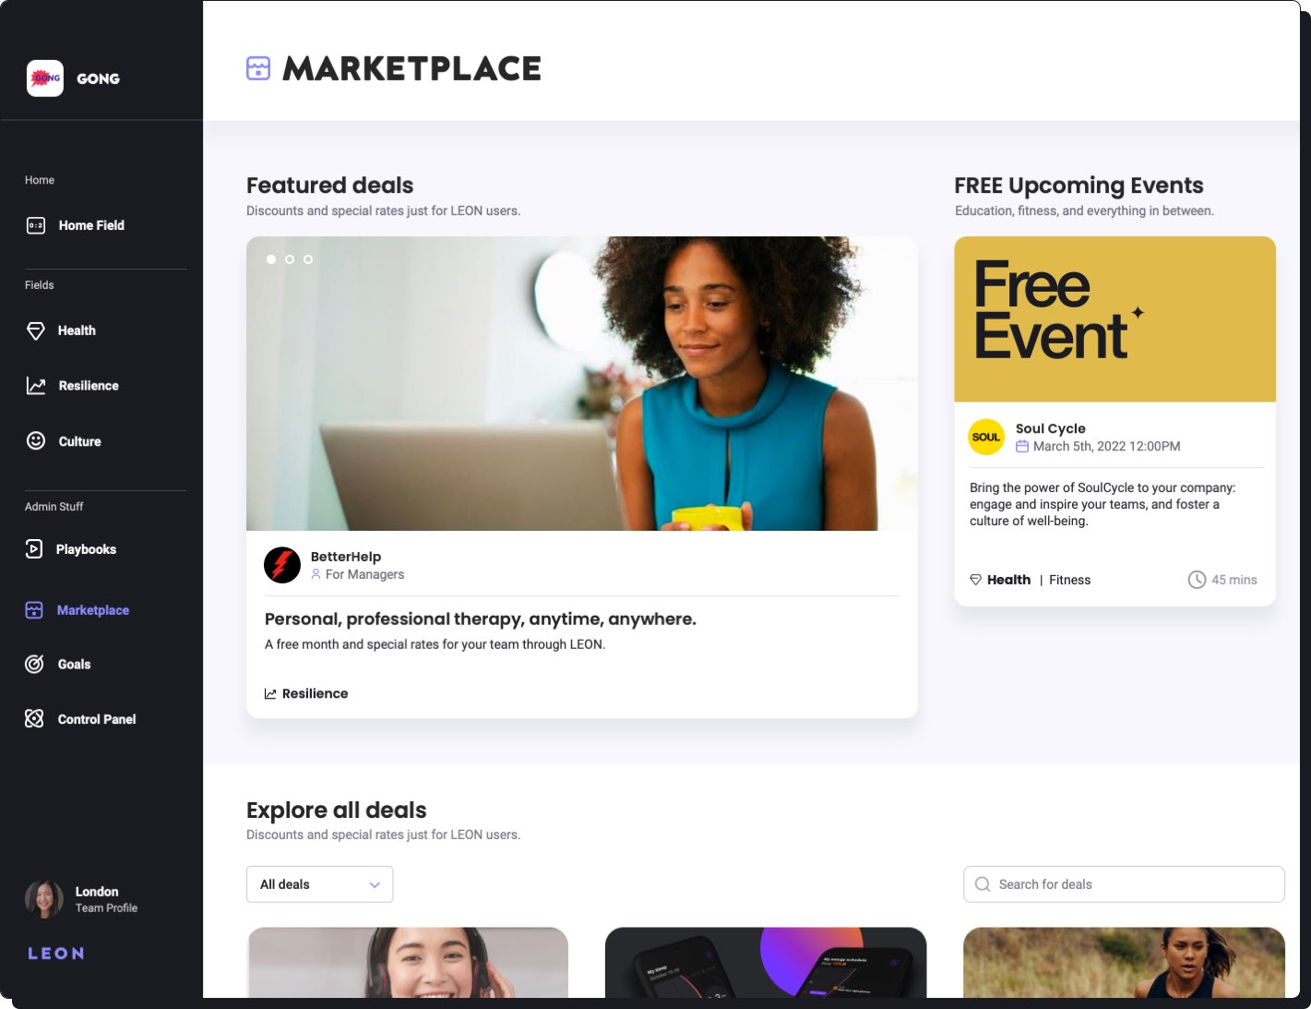Click the Soul Cycle yellow logo
The width and height of the screenshot is (1311, 1009).
click(986, 438)
